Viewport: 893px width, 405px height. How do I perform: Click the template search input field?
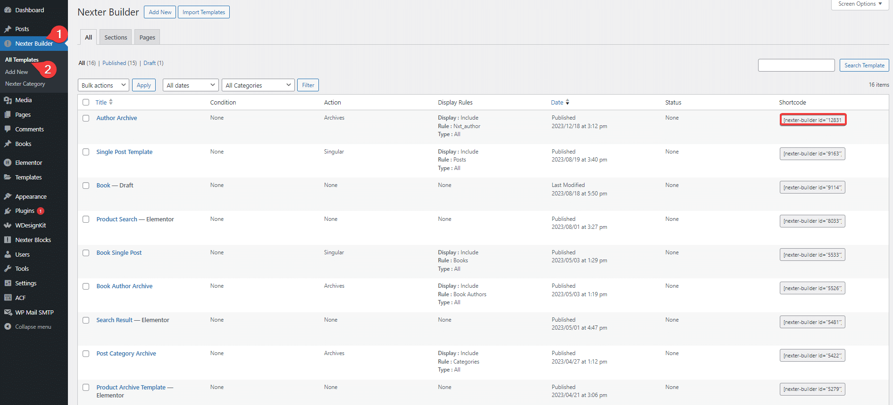(x=796, y=65)
